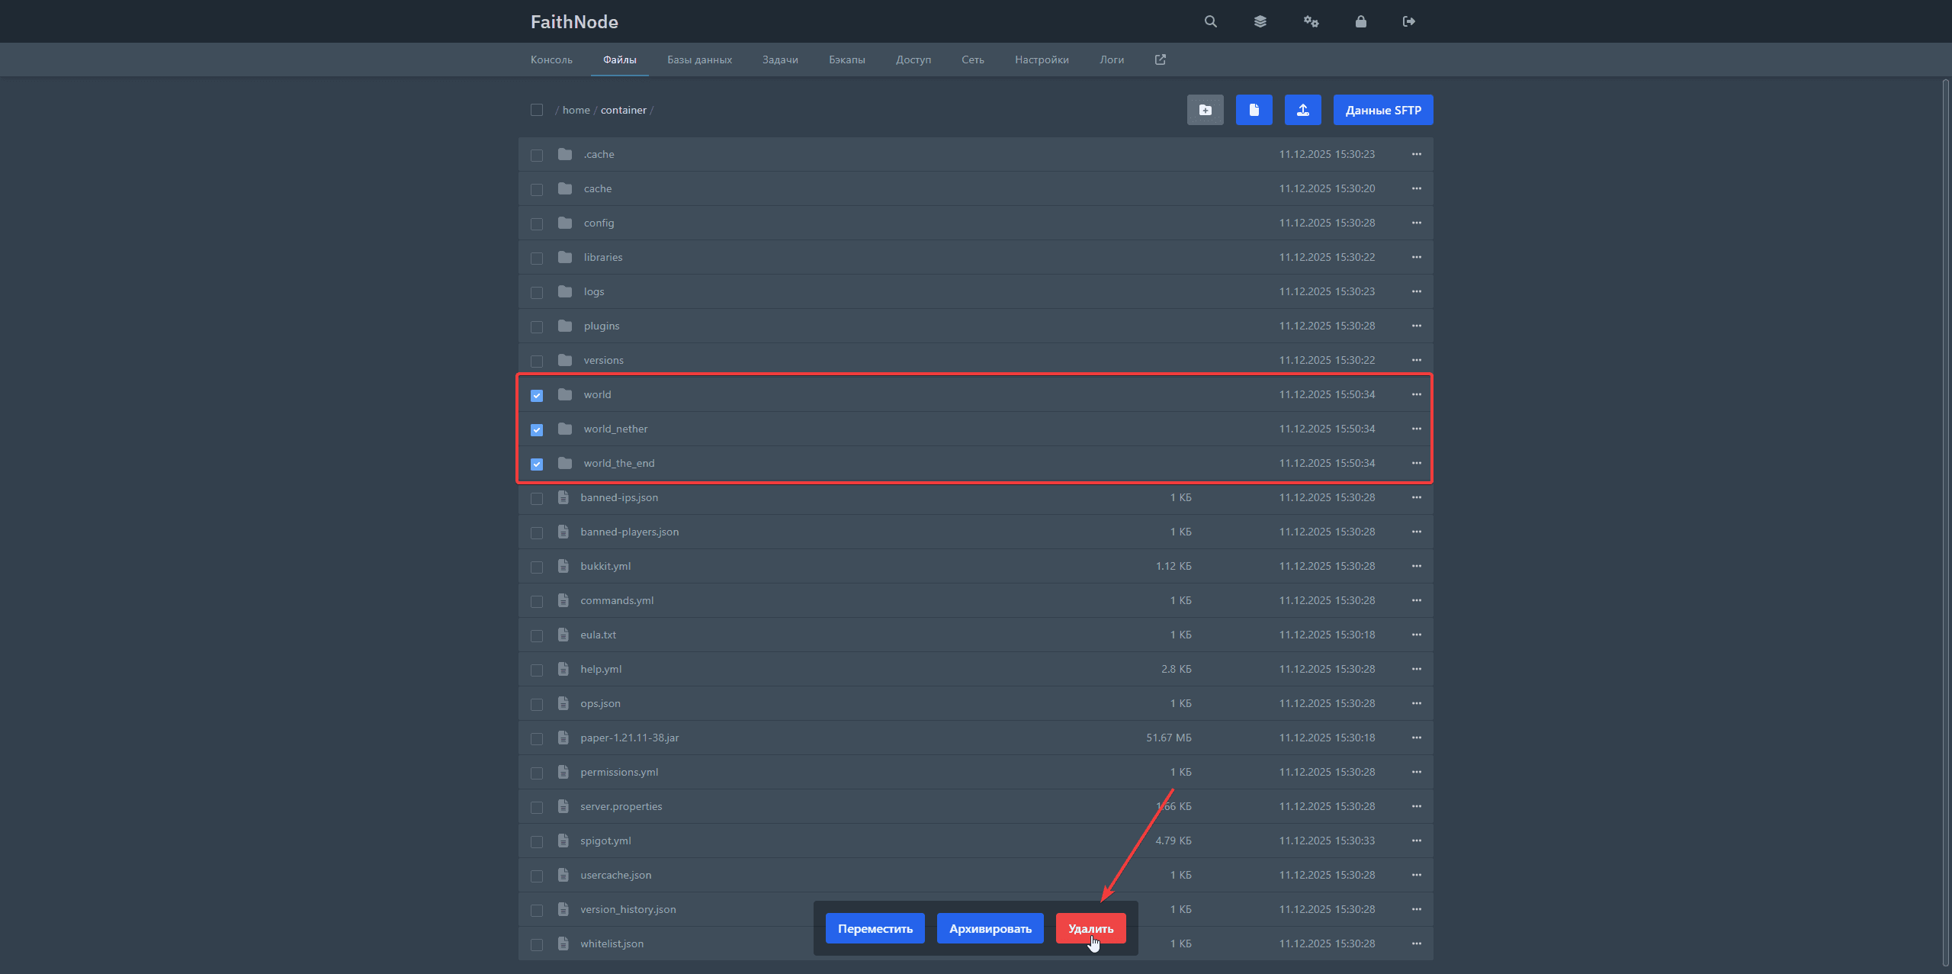Open the servers layers icon in header
This screenshot has width=1952, height=974.
1260,21
